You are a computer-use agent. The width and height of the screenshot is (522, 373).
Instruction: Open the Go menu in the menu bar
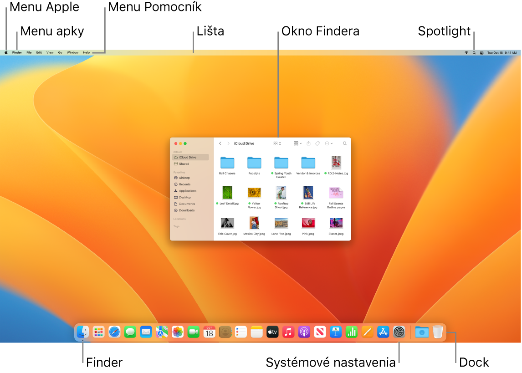[60, 52]
